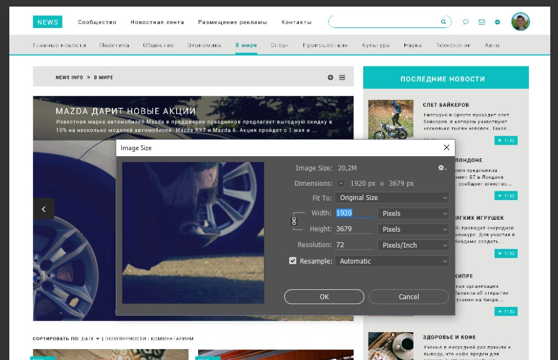Select the Происшествия tab
Image resolution: width=558 pixels, height=360 pixels.
[x=325, y=45]
